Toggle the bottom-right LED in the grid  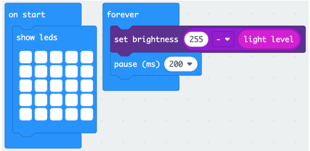[87, 114]
